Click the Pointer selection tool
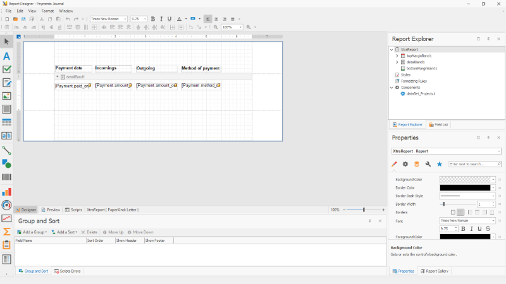 [x=7, y=42]
